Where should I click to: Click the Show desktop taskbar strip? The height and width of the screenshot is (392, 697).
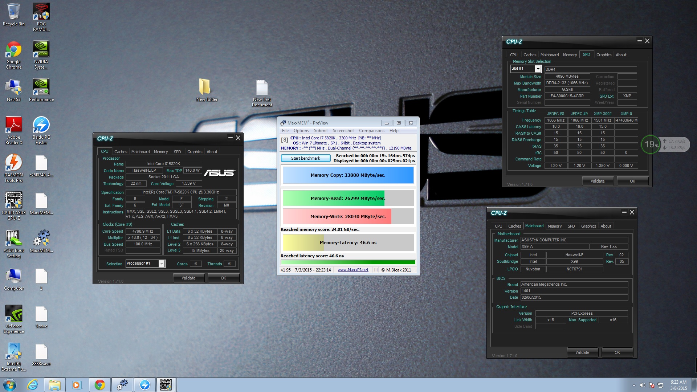point(694,385)
